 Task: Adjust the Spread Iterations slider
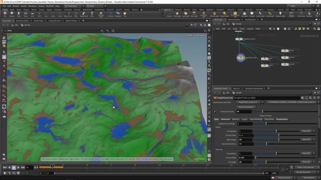click(285, 144)
